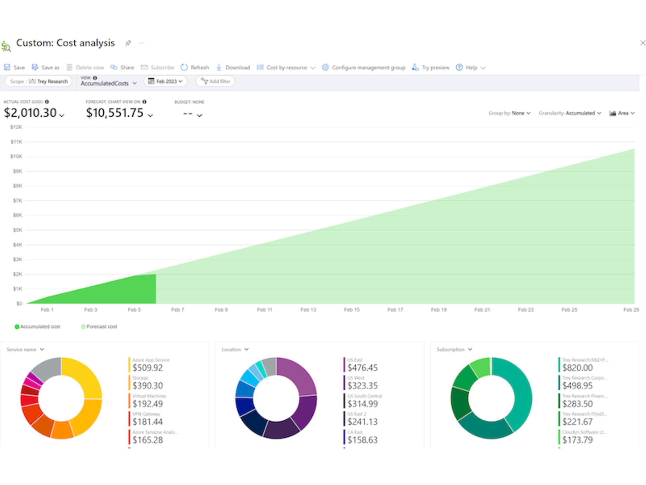Screen dimensions: 646x485
Task: Pin the Cost analysis view
Action: pyautogui.click(x=128, y=43)
